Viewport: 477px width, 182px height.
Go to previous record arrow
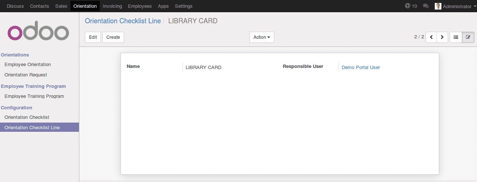431,37
